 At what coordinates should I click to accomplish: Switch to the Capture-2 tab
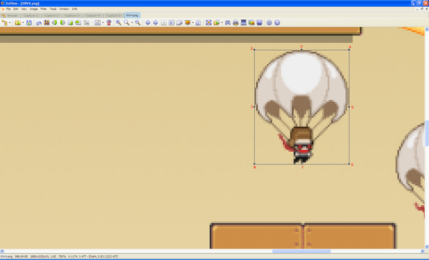click(52, 15)
